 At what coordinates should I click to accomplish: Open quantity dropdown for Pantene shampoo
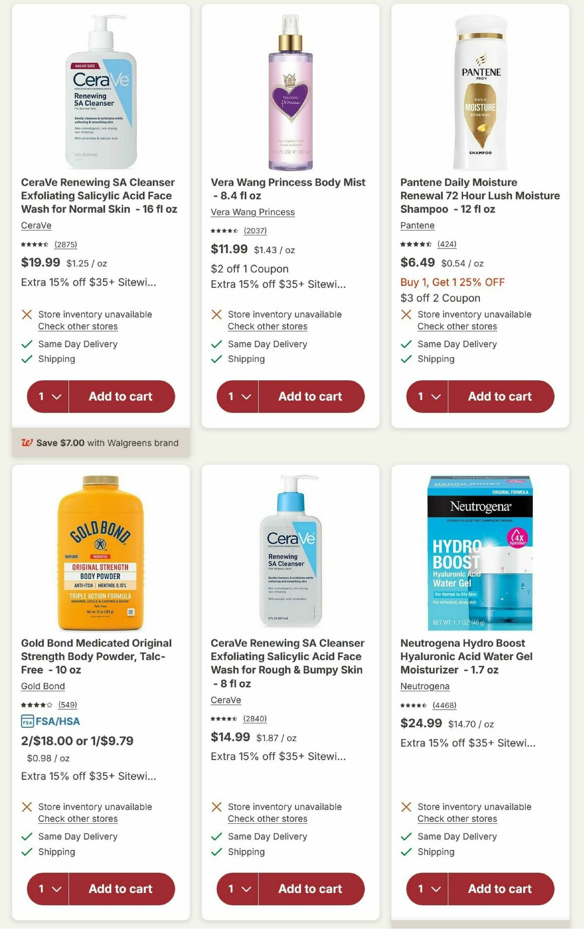[427, 397]
